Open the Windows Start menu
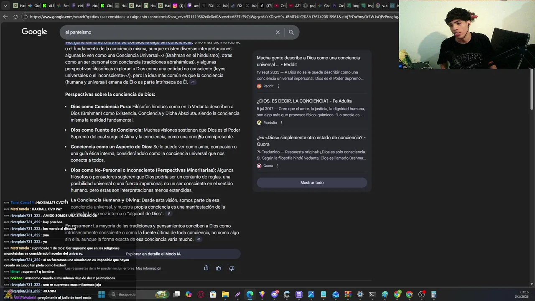The image size is (535, 301). 101,294
